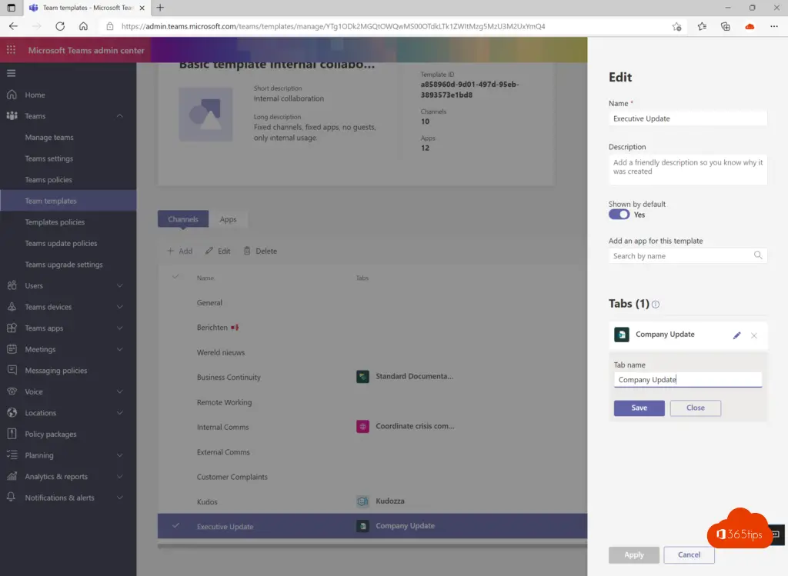Expand the Teams apps chevron
Screen dimensions: 788x576
(x=119, y=328)
